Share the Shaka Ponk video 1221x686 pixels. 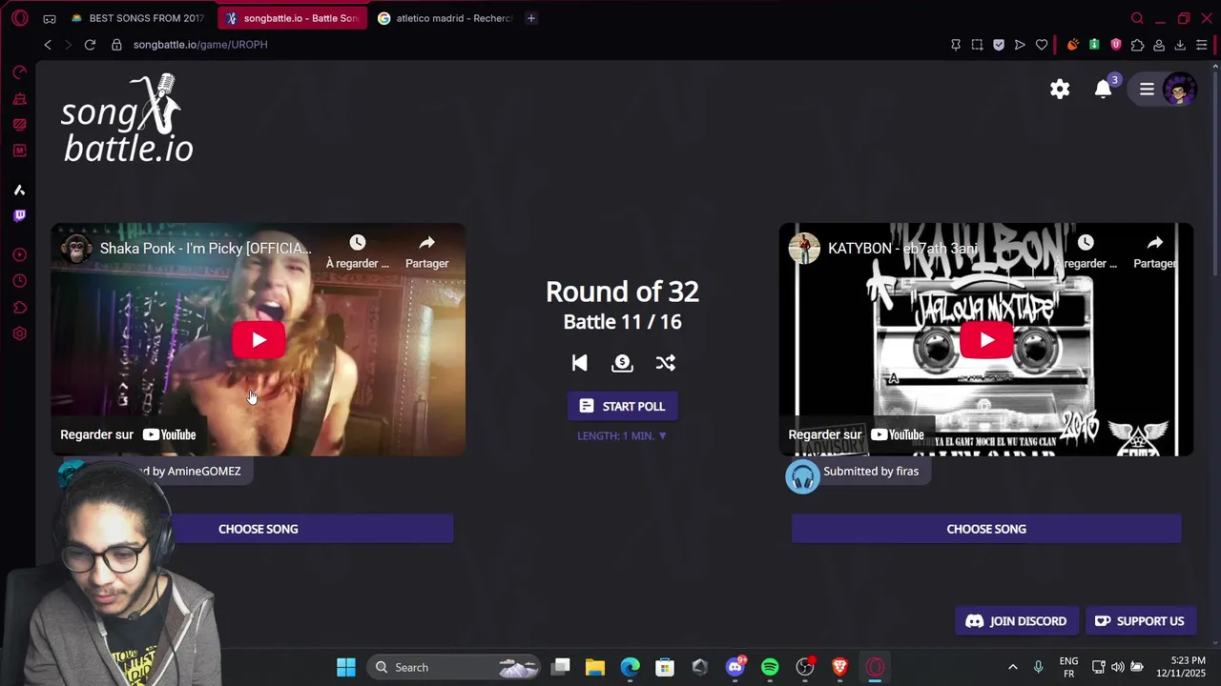point(426,252)
